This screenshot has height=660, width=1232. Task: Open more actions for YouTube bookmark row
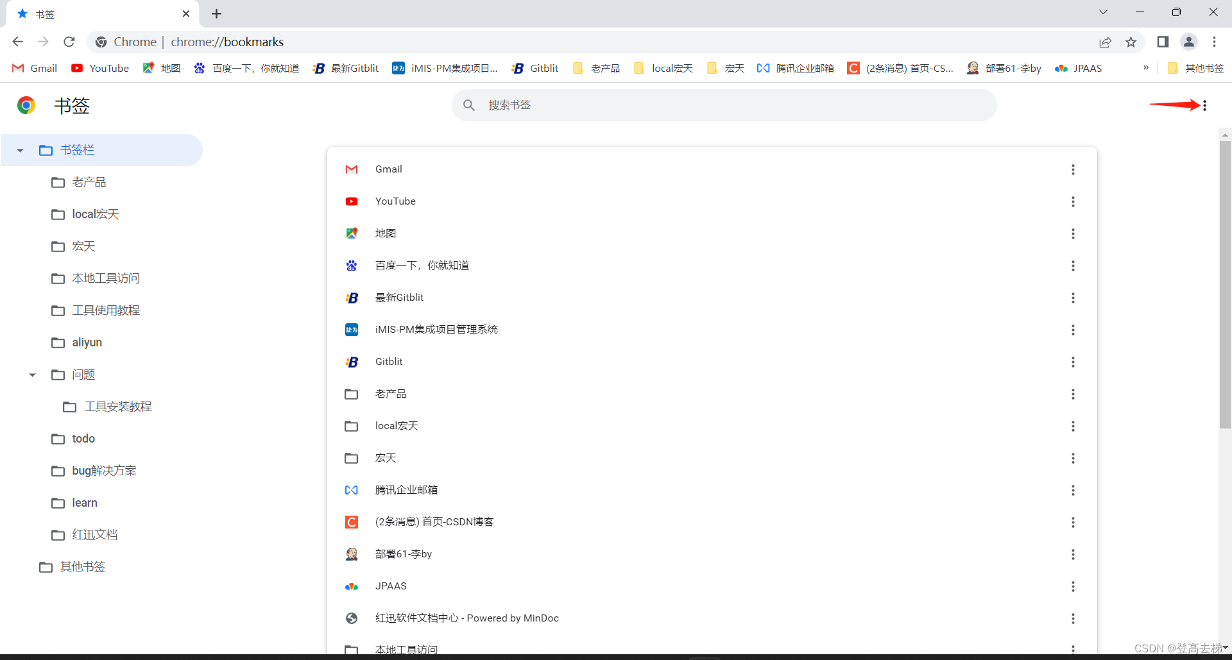click(x=1073, y=201)
